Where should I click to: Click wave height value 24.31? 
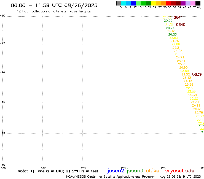pos(195,102)
